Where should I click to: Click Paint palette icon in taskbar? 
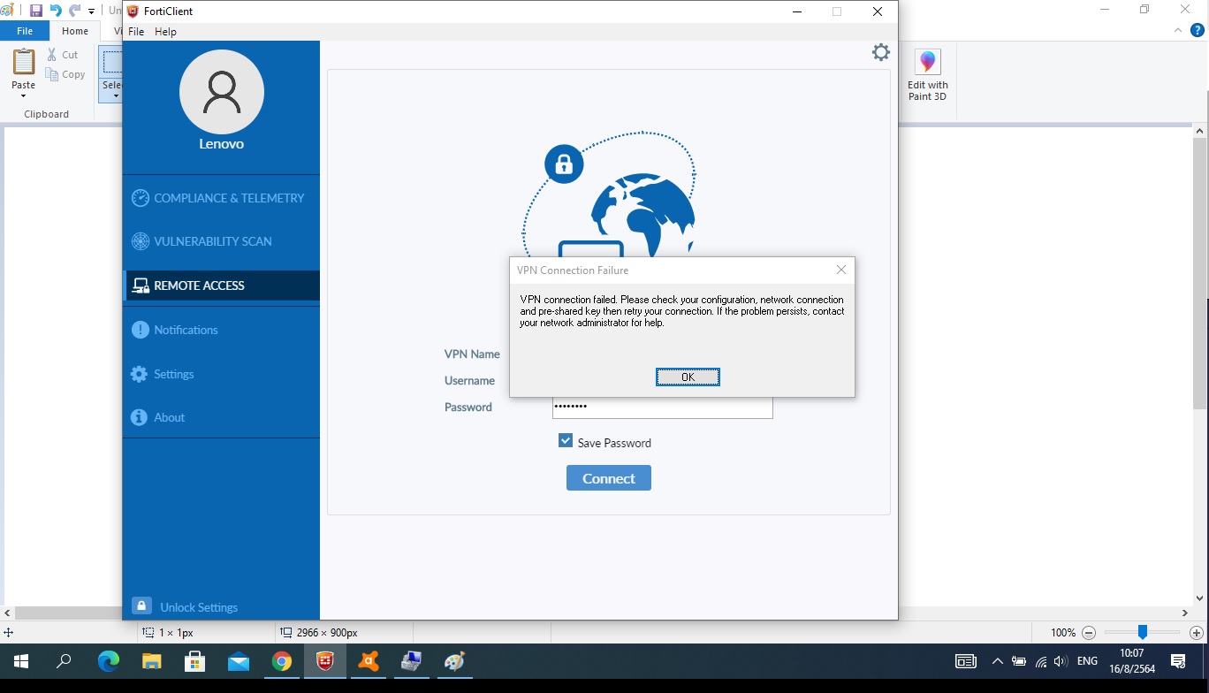[455, 661]
